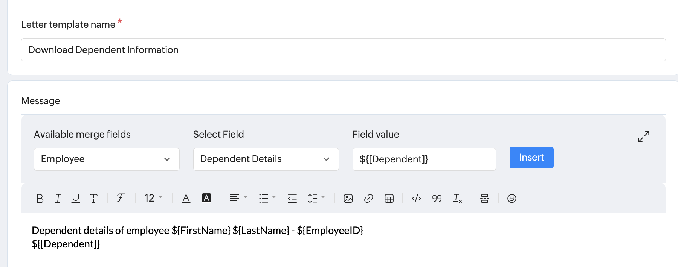The height and width of the screenshot is (267, 678).
Task: Open the emoji picker
Action: pyautogui.click(x=512, y=198)
